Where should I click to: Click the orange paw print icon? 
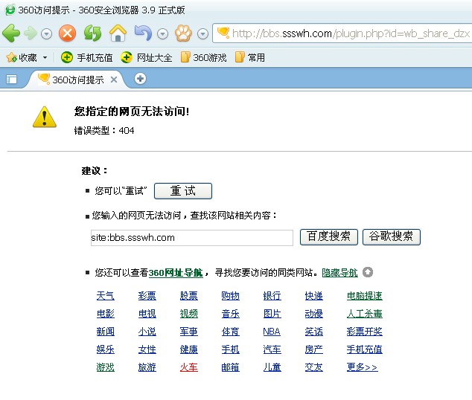[x=183, y=33]
